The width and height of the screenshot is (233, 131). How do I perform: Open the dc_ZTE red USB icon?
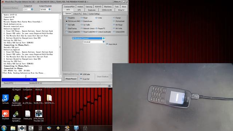(28, 99)
